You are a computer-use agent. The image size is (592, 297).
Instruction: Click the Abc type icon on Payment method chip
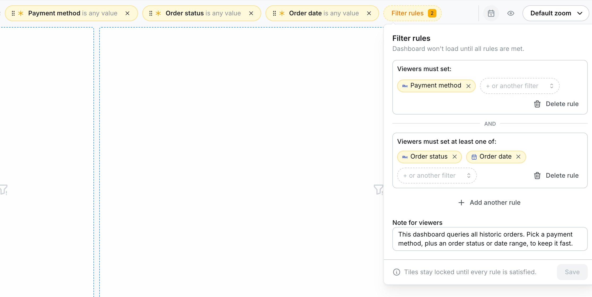tap(405, 86)
